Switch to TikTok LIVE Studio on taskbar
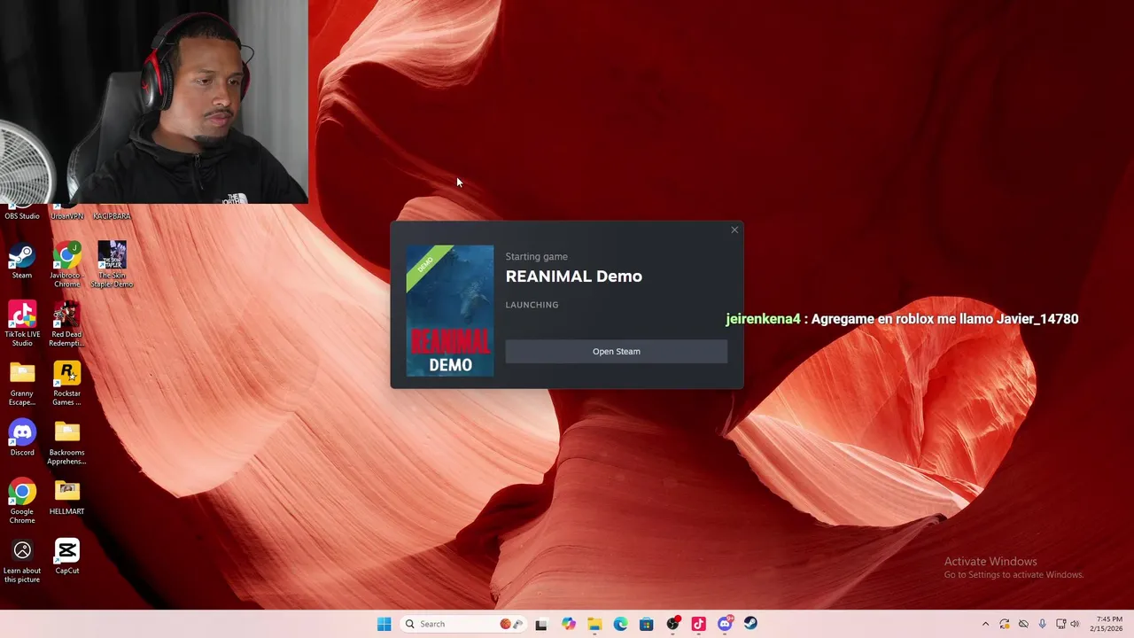Viewport: 1134px width, 638px height. 698,624
